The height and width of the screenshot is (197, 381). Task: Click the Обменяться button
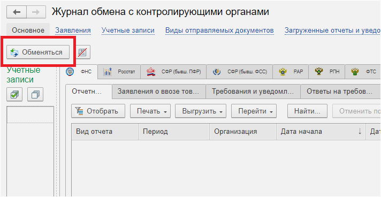click(38, 52)
